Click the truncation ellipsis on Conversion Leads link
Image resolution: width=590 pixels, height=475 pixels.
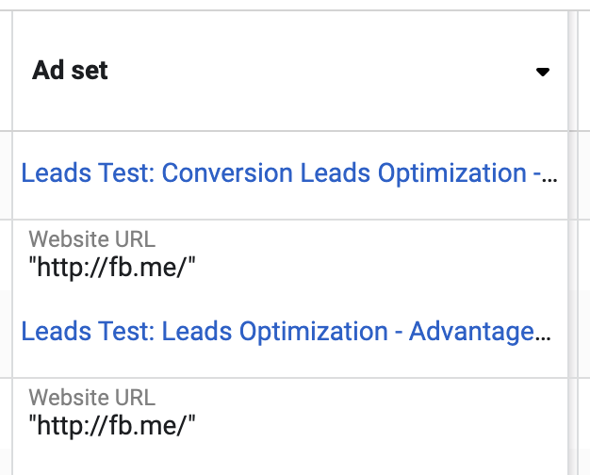[549, 179]
